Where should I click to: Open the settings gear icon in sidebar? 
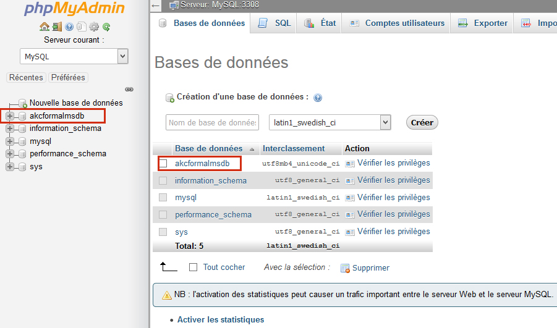pyautogui.click(x=94, y=27)
